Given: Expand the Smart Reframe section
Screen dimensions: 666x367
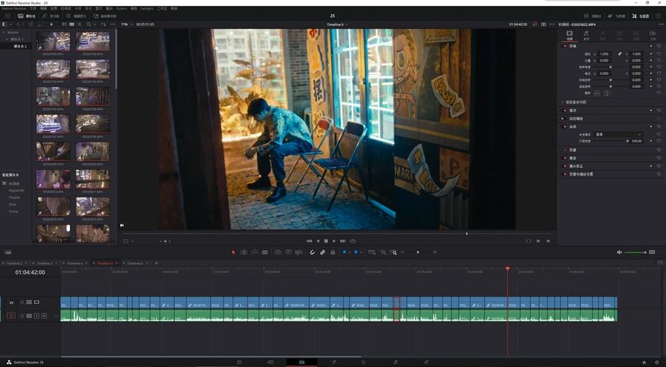Looking at the screenshot, I should pos(562,102).
